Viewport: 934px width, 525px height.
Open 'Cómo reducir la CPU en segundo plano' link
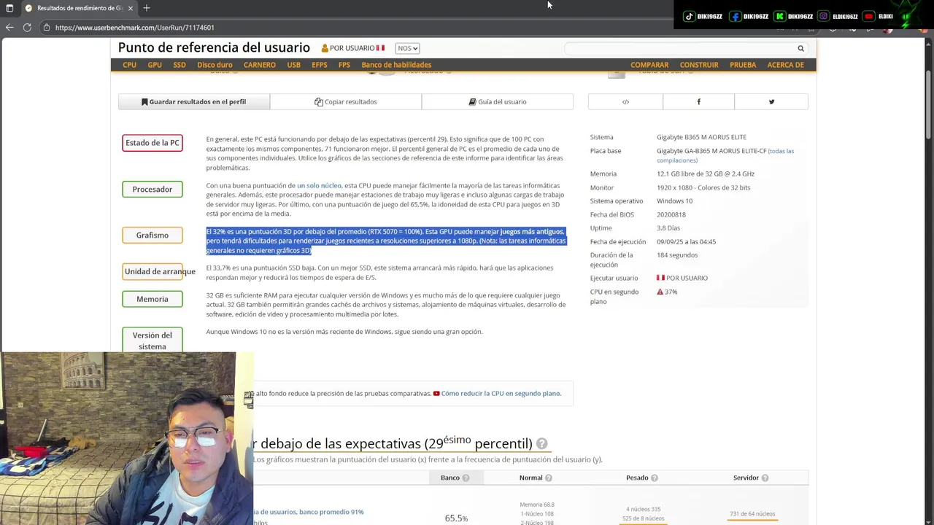click(x=501, y=394)
